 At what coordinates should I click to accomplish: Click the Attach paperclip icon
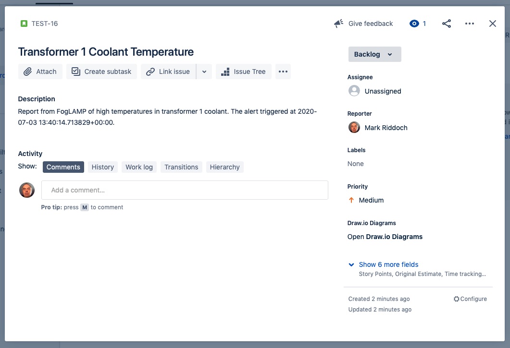tap(29, 71)
